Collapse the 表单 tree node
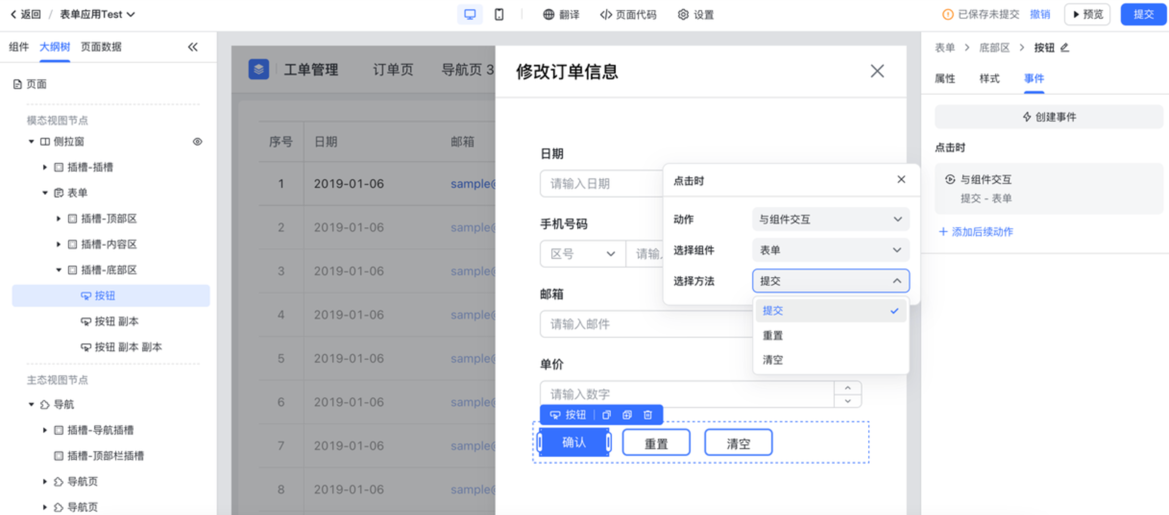Screen dimensions: 1169x515 click(x=45, y=193)
